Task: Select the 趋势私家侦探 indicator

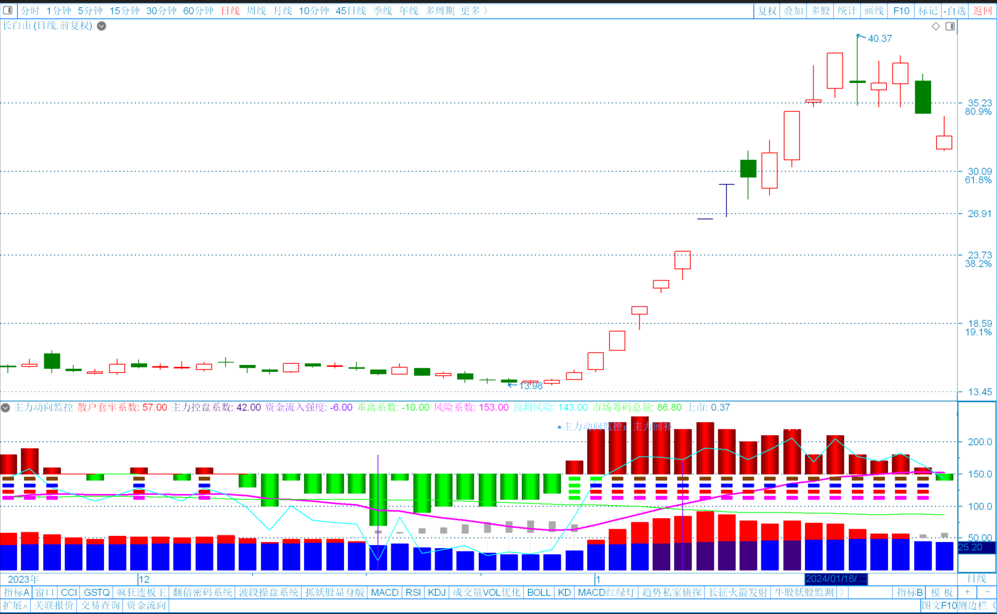Action: coord(672,592)
